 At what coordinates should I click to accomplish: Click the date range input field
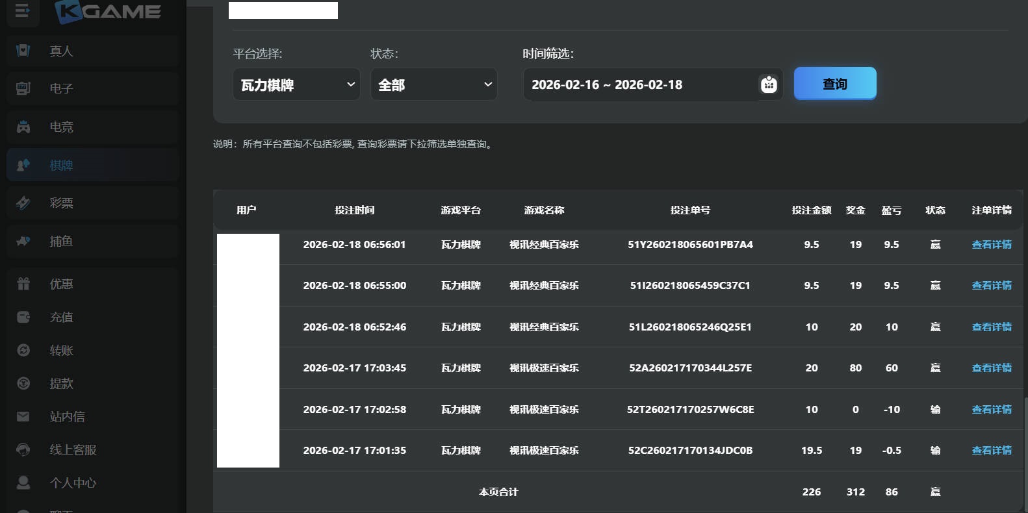click(640, 84)
